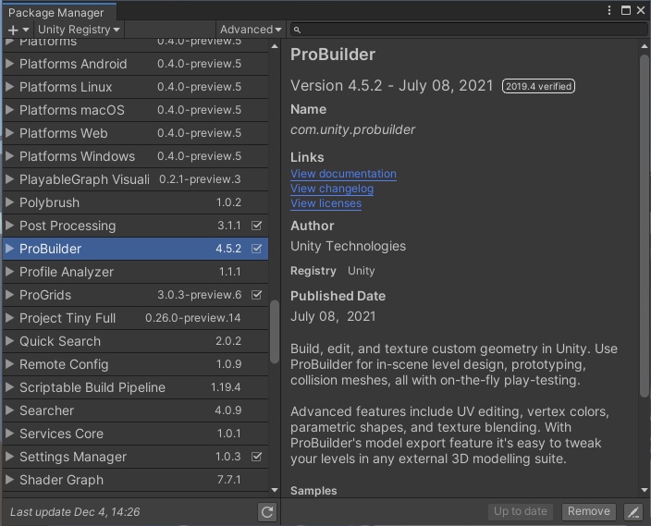Image resolution: width=651 pixels, height=526 pixels.
Task: Expand the Shader Graph package row
Action: pyautogui.click(x=9, y=480)
